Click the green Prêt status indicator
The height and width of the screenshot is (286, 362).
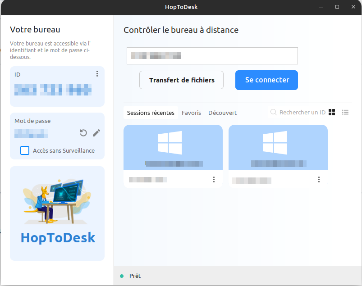(x=122, y=276)
